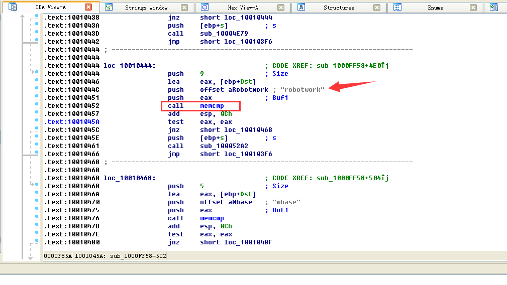Screen dimensions: 507x285
Task: Click push 9 size operand
Action: point(202,74)
